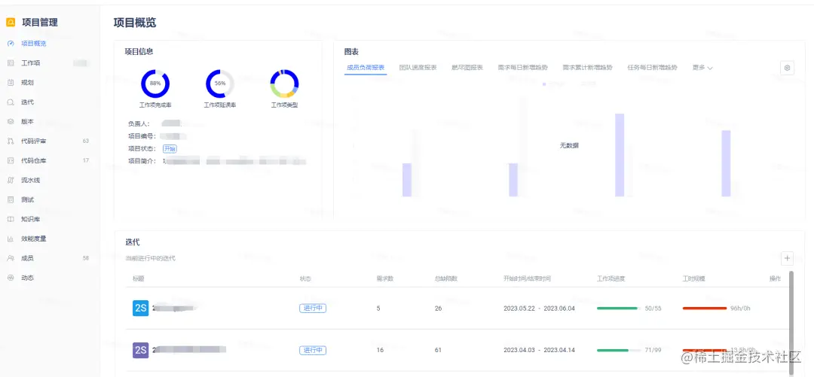Click the 当前进行中的迭代 subtitle

pyautogui.click(x=151, y=258)
